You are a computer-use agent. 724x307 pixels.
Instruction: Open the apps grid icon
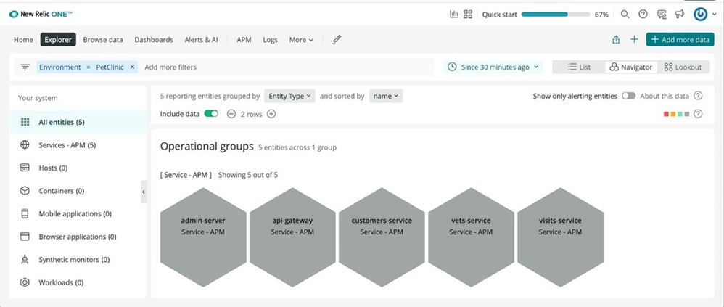pos(468,15)
